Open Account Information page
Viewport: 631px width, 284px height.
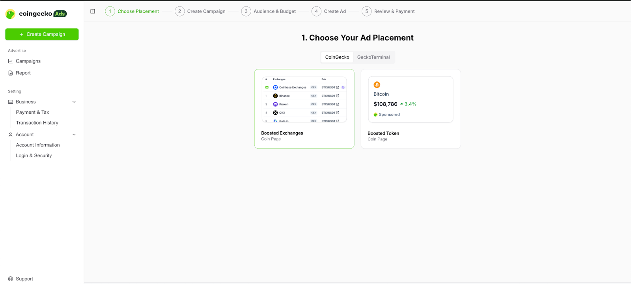[x=38, y=145]
